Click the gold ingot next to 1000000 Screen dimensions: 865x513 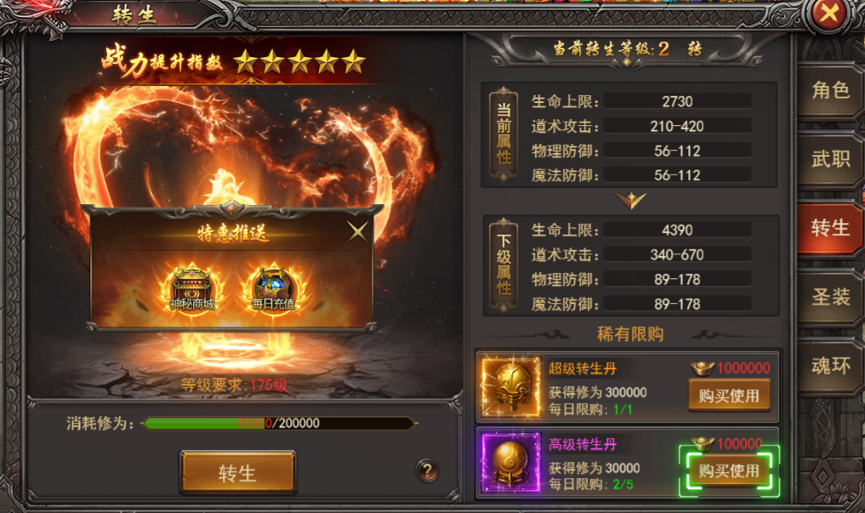pyautogui.click(x=703, y=368)
